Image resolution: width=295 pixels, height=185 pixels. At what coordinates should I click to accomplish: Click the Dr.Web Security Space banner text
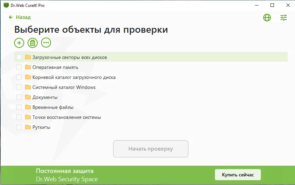click(x=67, y=179)
